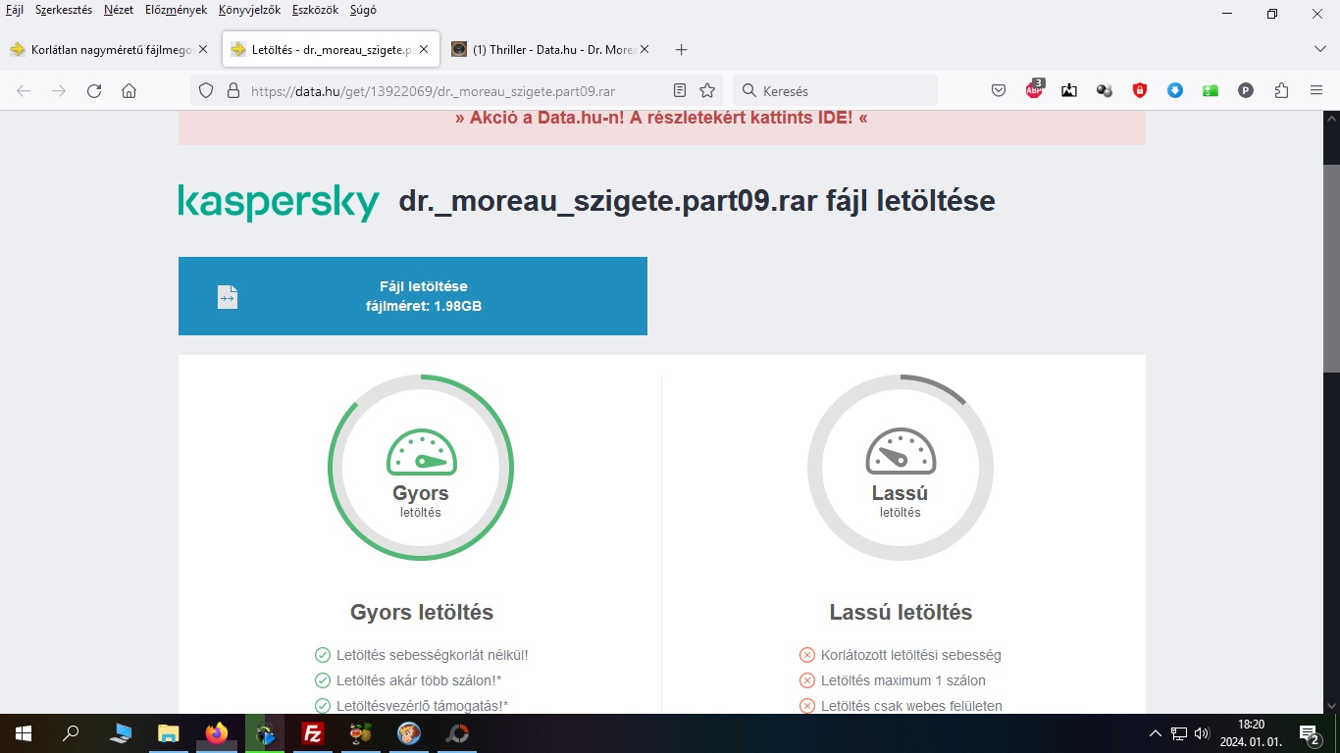Click the Fájl letöltése 1.98GB button
The width and height of the screenshot is (1340, 753).
(x=413, y=296)
